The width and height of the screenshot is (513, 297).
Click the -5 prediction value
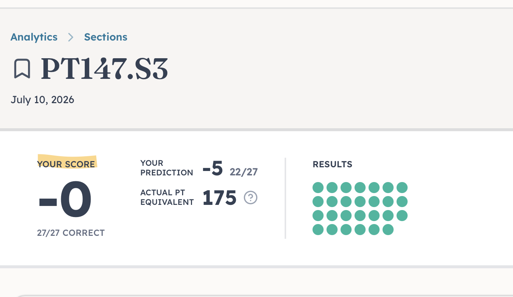213,169
